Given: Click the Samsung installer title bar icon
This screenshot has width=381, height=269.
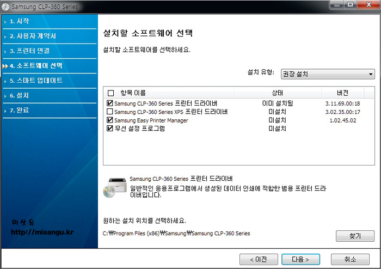Looking at the screenshot, I should 5,7.
